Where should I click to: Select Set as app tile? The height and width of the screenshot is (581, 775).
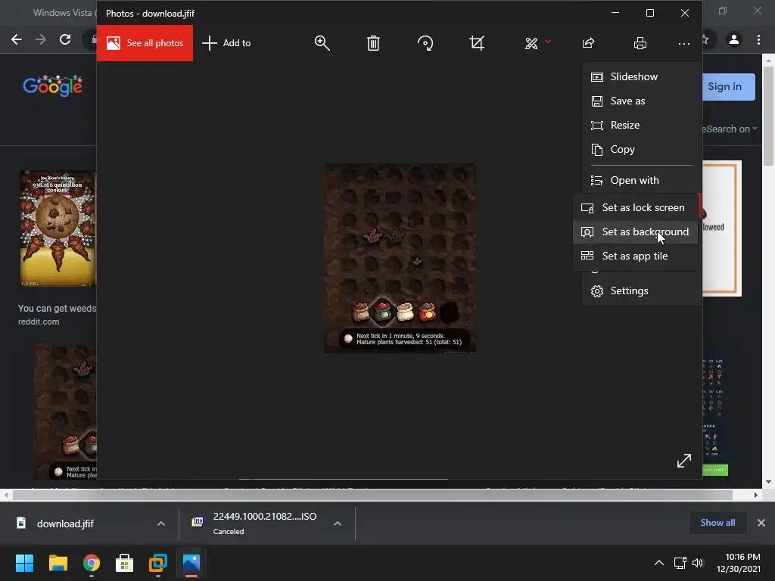pyautogui.click(x=635, y=256)
